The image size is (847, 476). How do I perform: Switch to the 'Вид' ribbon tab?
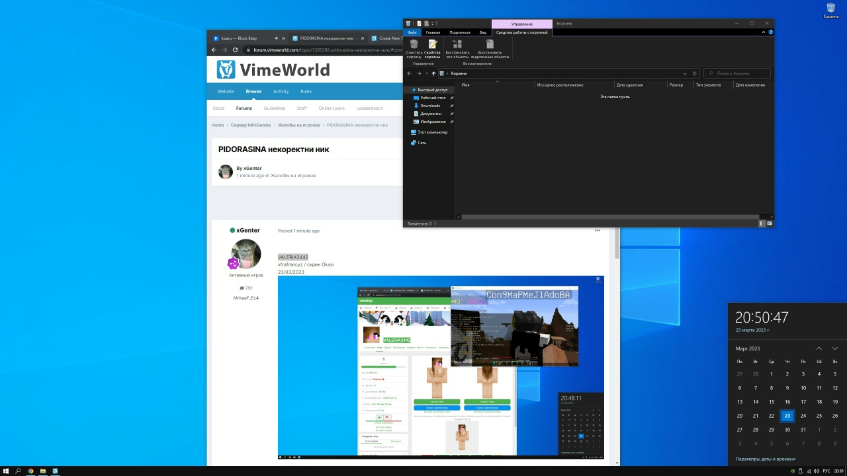click(x=483, y=32)
